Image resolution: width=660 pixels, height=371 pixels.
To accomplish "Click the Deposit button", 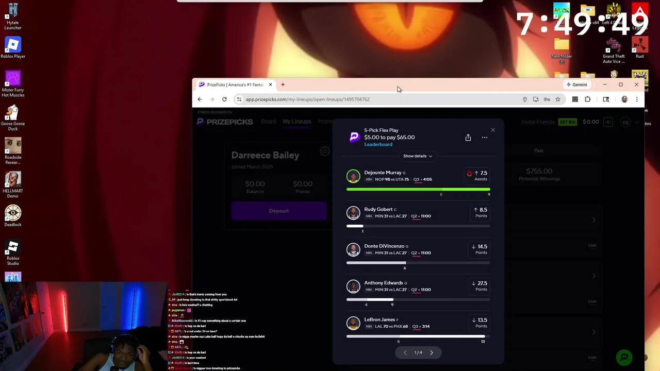I will pyautogui.click(x=279, y=211).
